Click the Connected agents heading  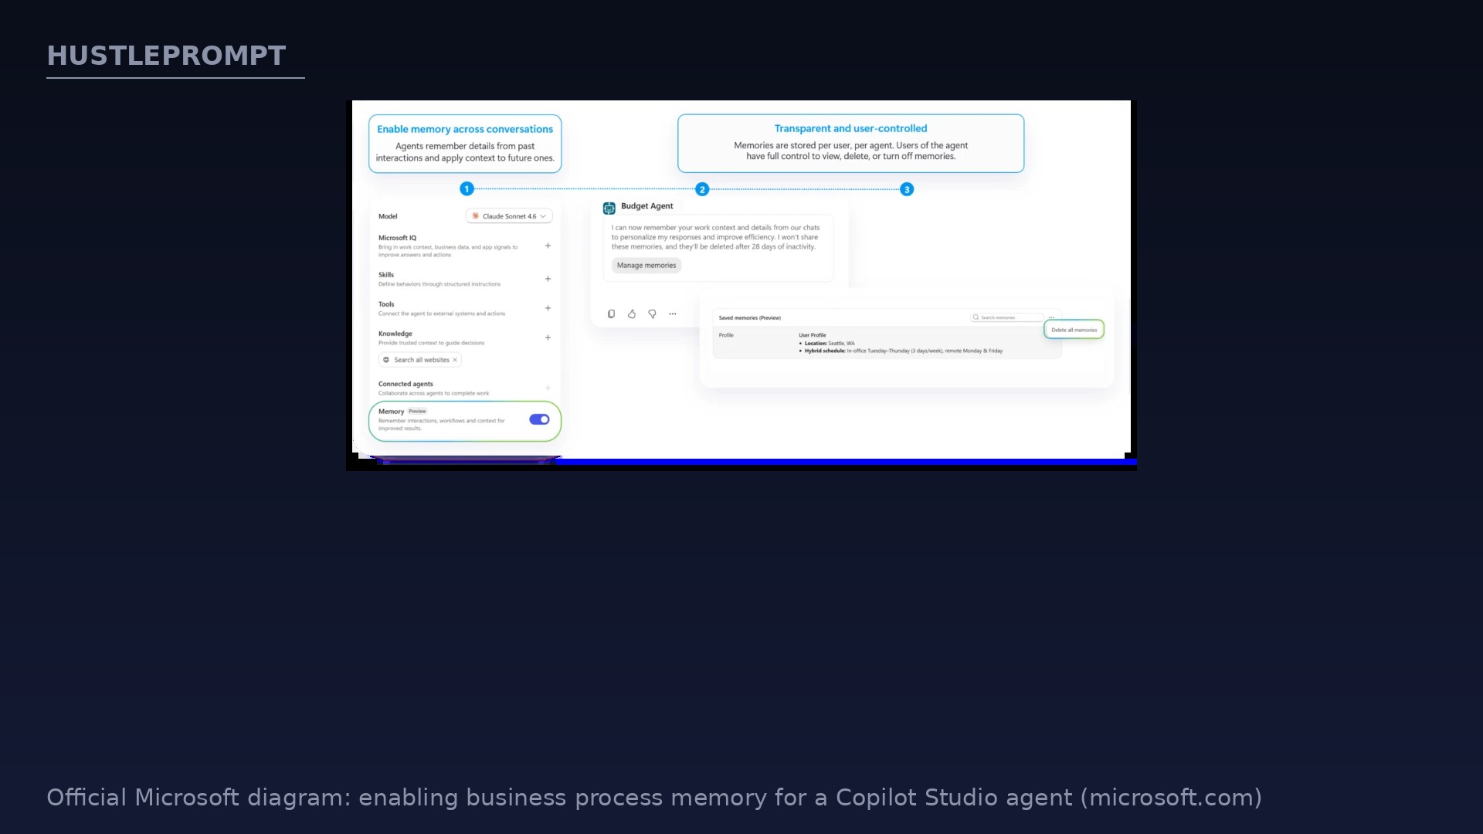pos(406,384)
